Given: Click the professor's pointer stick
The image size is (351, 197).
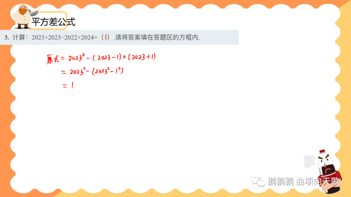Looking at the screenshot, I should click(37, 10).
